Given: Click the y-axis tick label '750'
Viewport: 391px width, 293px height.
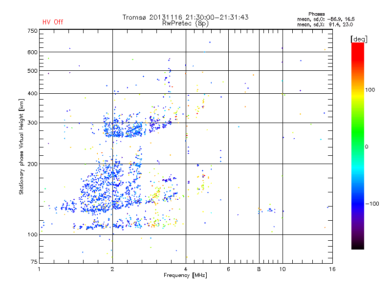Looking at the screenshot, I should pyautogui.click(x=32, y=31).
